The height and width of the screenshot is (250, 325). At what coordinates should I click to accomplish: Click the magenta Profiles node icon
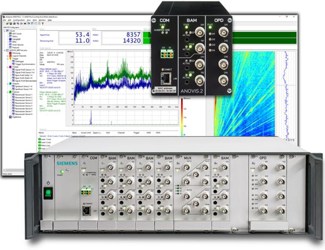(x=10, y=67)
